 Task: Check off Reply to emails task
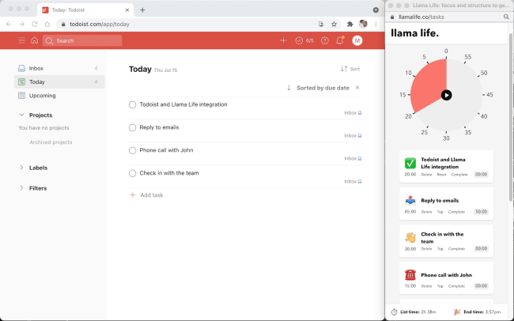coord(132,127)
